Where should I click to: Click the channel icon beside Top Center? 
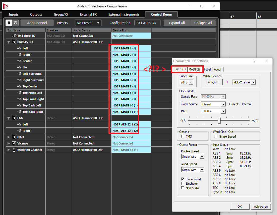19,86
